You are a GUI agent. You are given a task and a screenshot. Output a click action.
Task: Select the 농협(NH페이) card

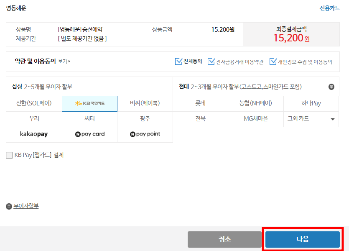click(256, 104)
